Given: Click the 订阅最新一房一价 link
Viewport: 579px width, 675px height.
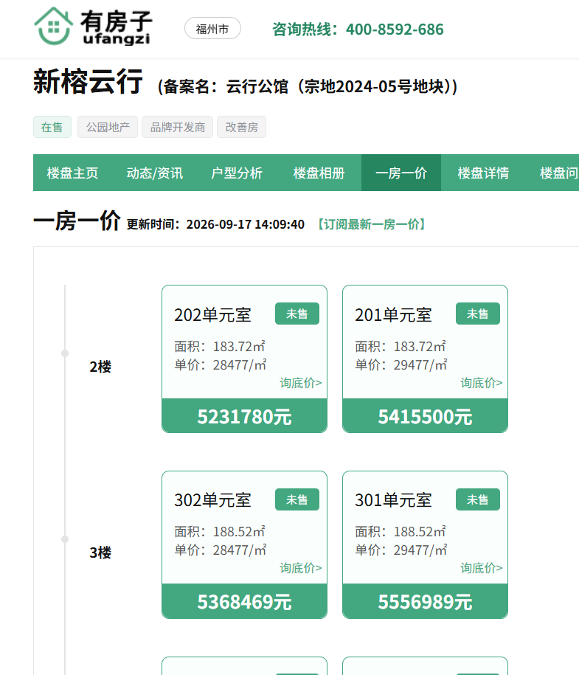Looking at the screenshot, I should [x=372, y=224].
